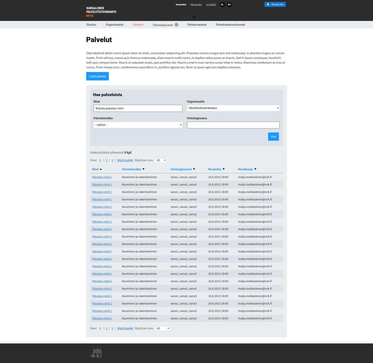Click Näytä kaikki above the results table
This screenshot has width=373, height=363.
(x=125, y=160)
